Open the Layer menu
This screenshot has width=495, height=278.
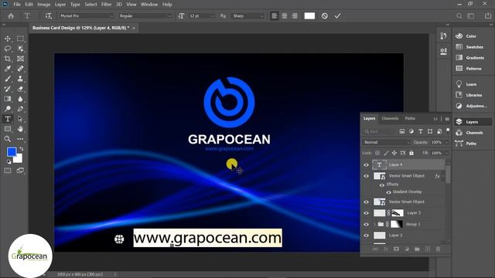click(x=60, y=5)
